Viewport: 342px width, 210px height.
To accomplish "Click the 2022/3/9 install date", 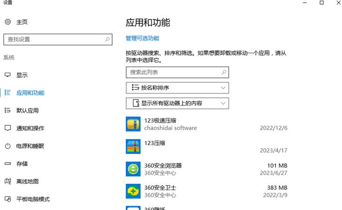I will [275, 195].
